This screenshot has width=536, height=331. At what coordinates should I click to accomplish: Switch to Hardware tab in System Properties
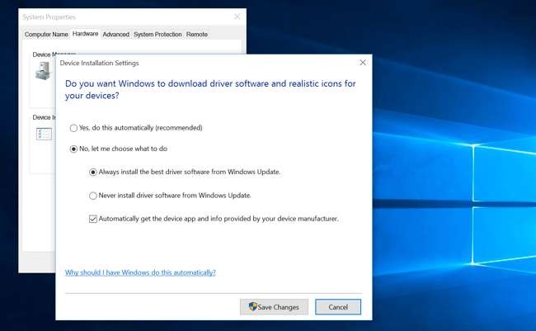tap(86, 34)
